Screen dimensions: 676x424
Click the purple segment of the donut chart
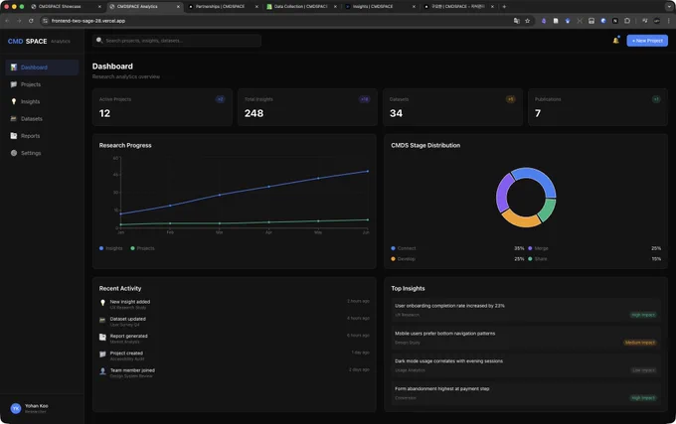click(503, 191)
